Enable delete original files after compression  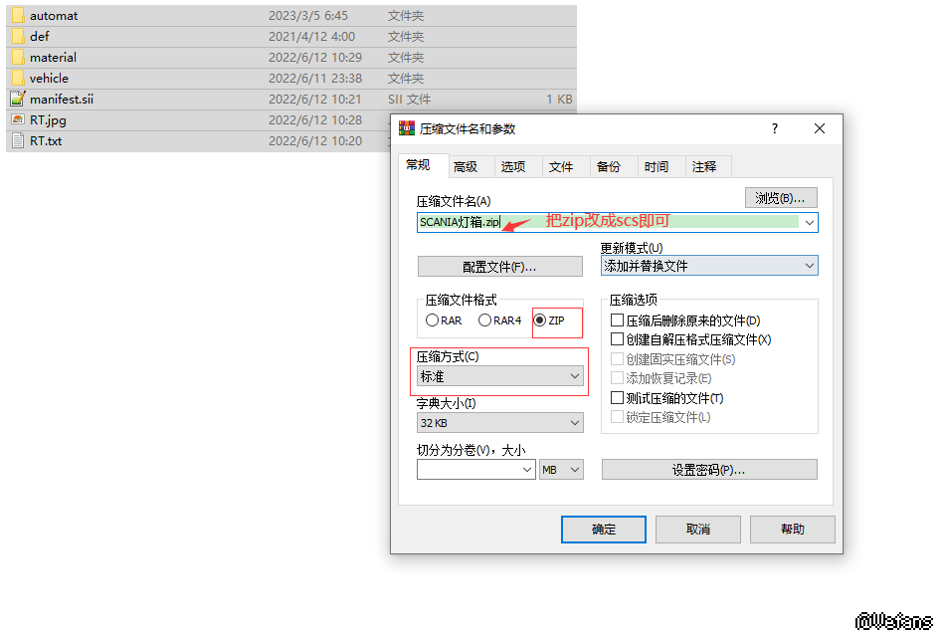click(x=618, y=321)
